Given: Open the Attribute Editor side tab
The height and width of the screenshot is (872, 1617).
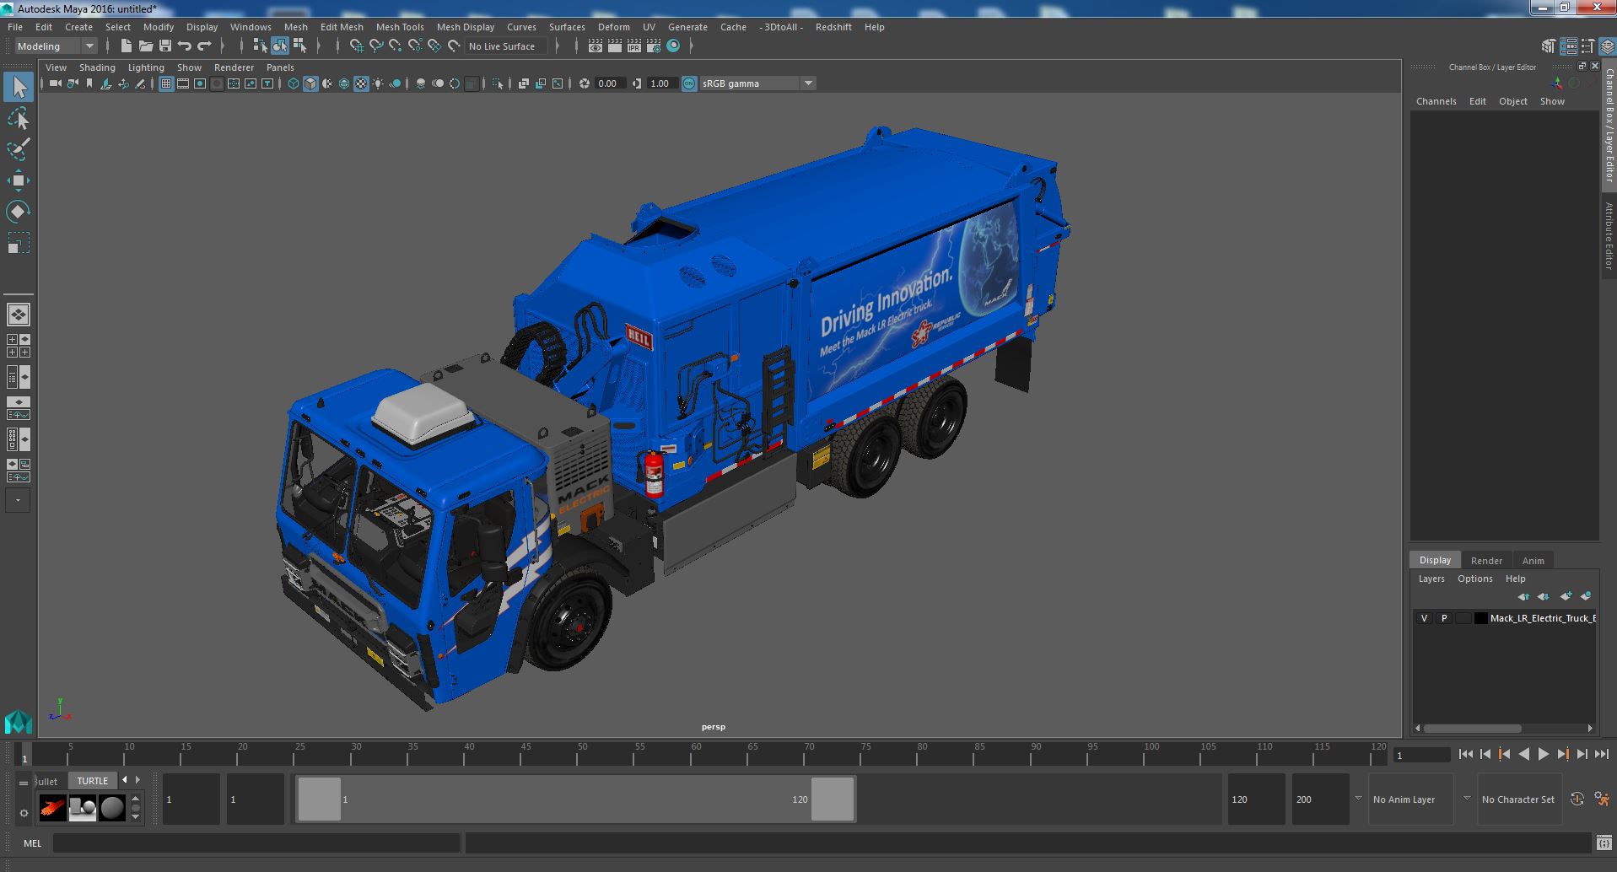Looking at the screenshot, I should coord(1609,236).
